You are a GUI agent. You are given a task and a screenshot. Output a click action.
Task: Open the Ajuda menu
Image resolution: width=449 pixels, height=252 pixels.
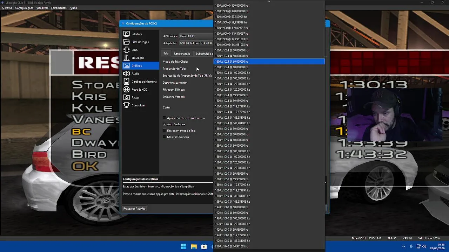pos(73,8)
